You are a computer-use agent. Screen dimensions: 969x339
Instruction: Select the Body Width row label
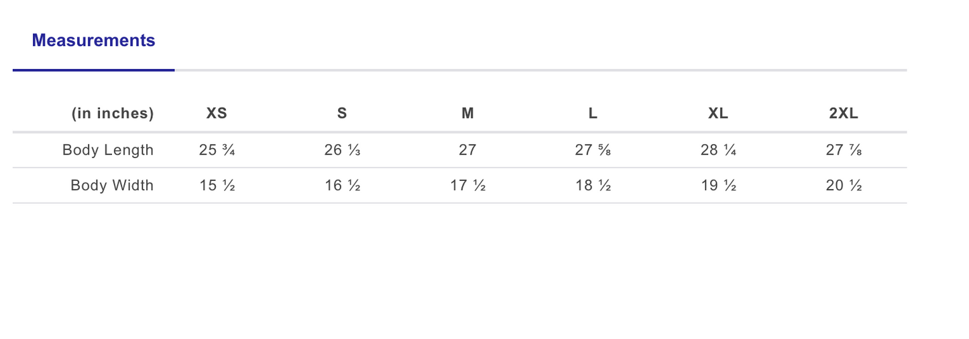(x=112, y=186)
